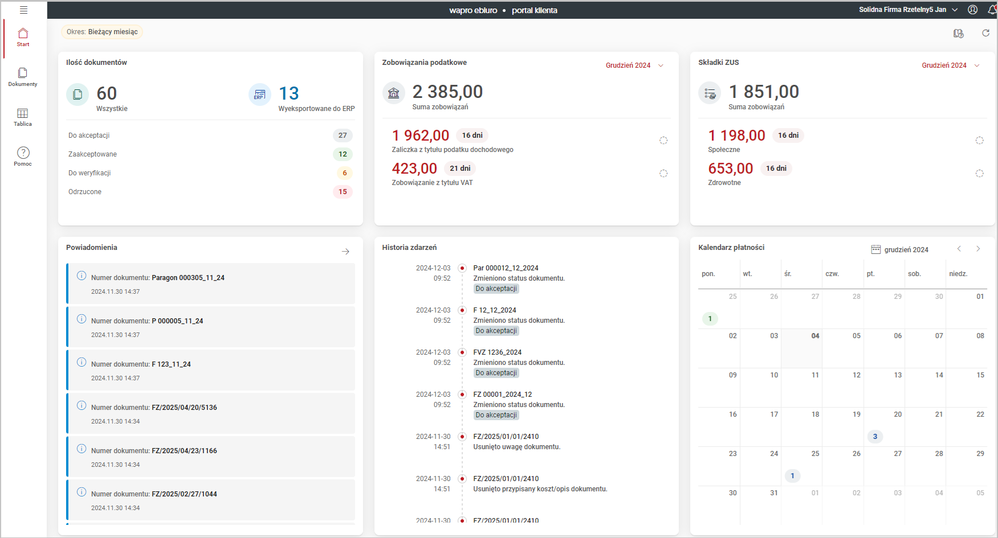
Task: Go to previous month in payment calendar
Action: pos(959,249)
